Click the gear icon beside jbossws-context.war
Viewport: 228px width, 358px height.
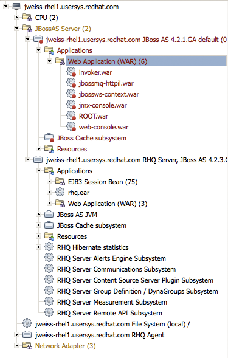(x=71, y=94)
